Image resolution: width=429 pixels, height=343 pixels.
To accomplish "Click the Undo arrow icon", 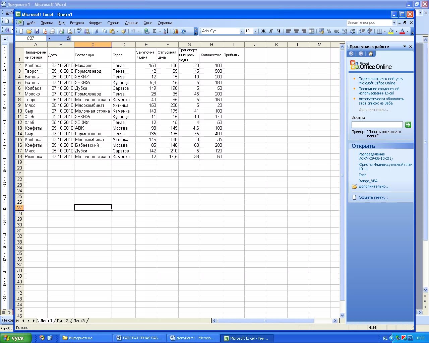I will pos(133,31).
